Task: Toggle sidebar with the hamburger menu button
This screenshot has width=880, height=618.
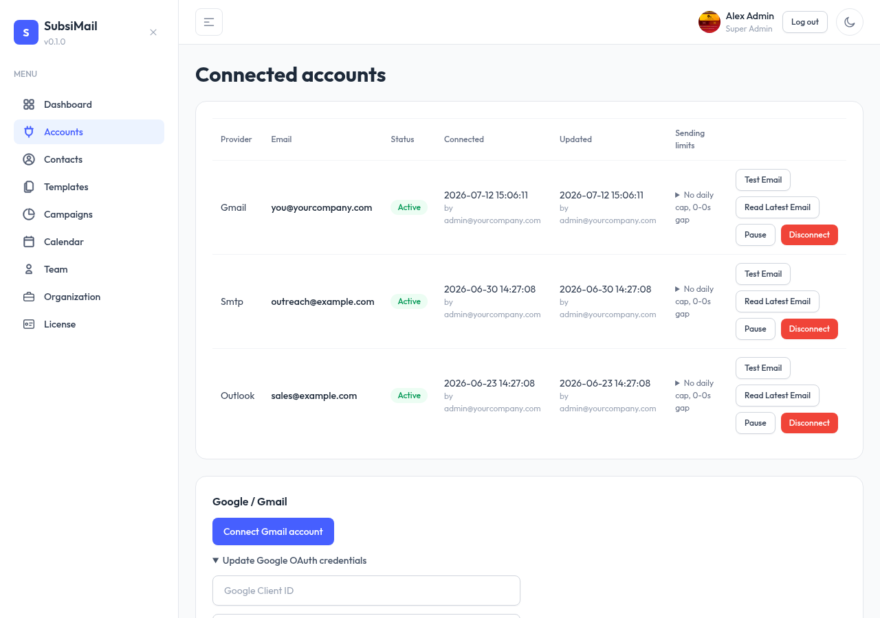Action: click(x=209, y=22)
